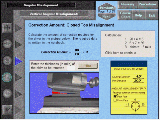Toggle the Front Face checkbox

pos(115,100)
